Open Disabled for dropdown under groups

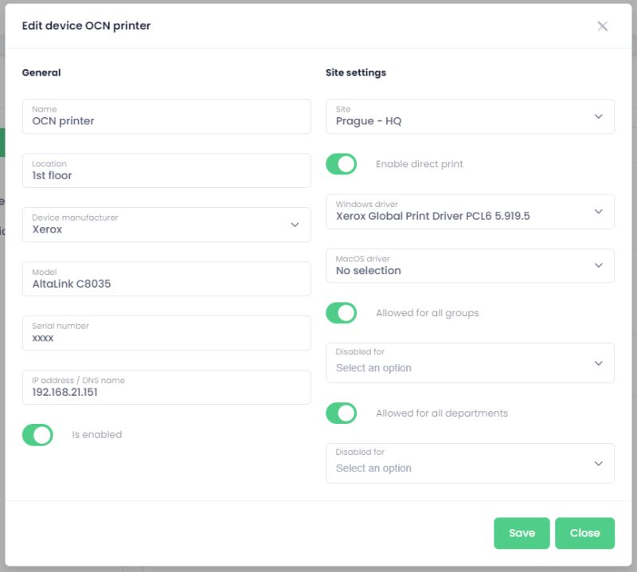click(x=469, y=363)
